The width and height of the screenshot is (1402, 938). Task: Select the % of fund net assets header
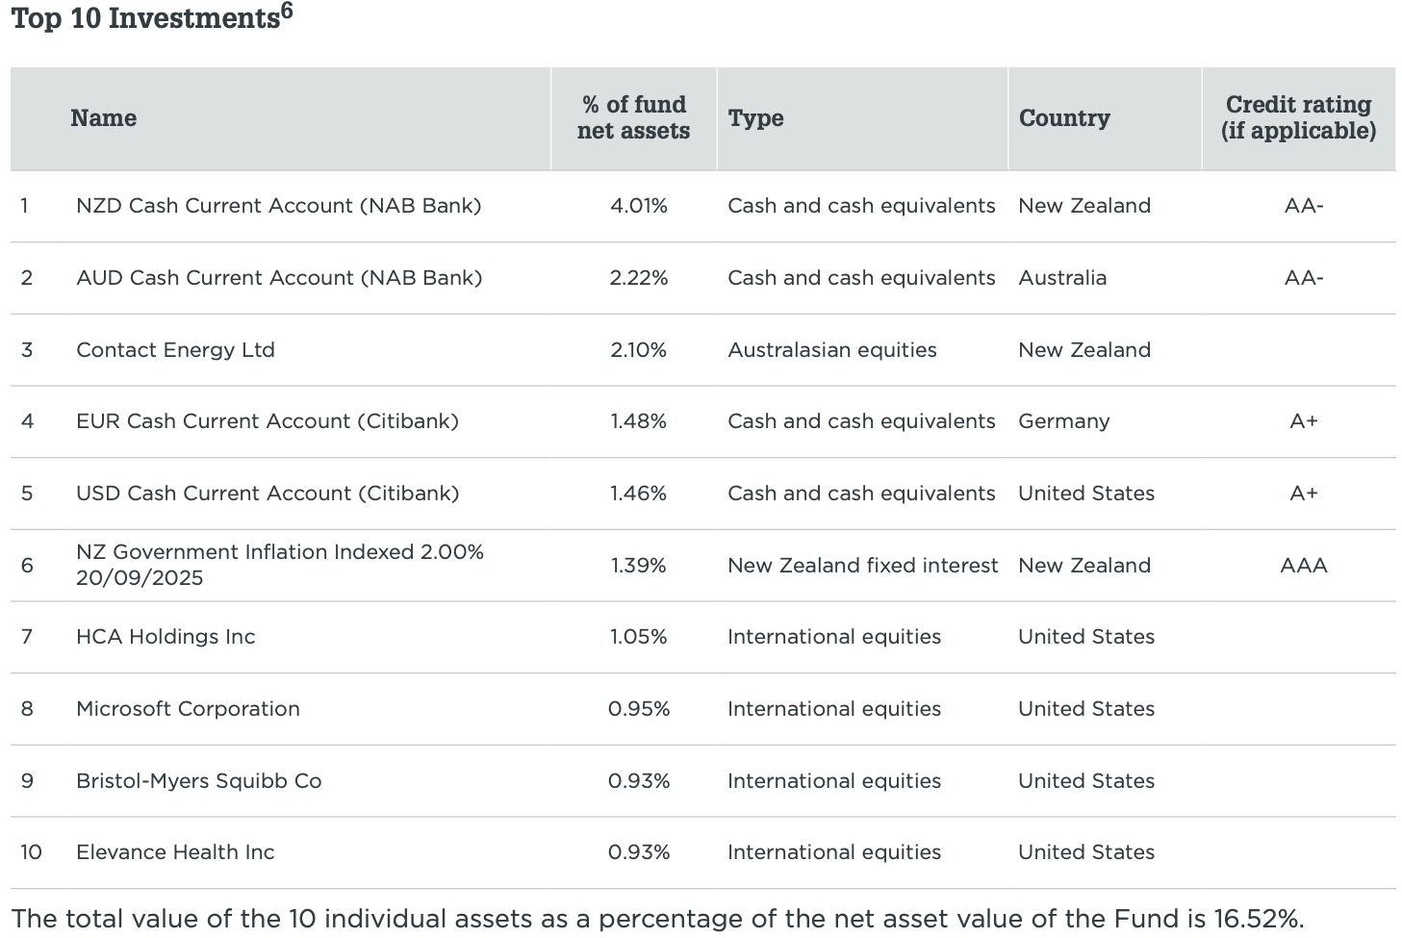tap(633, 117)
